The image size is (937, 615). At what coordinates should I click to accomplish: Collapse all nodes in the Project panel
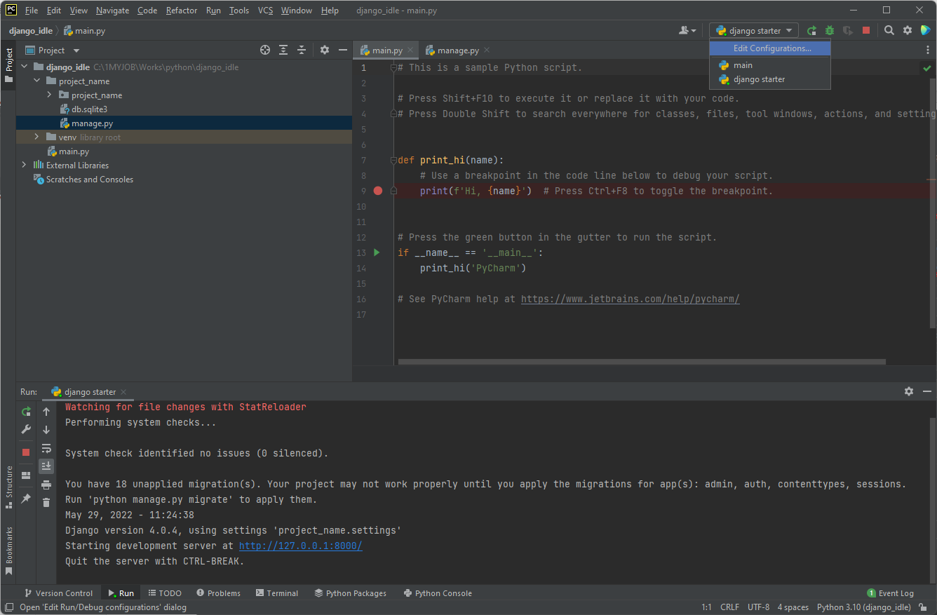click(302, 50)
